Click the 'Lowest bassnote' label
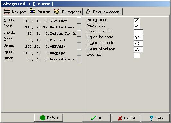Screen dimensions: 171x123 [x=99, y=31]
